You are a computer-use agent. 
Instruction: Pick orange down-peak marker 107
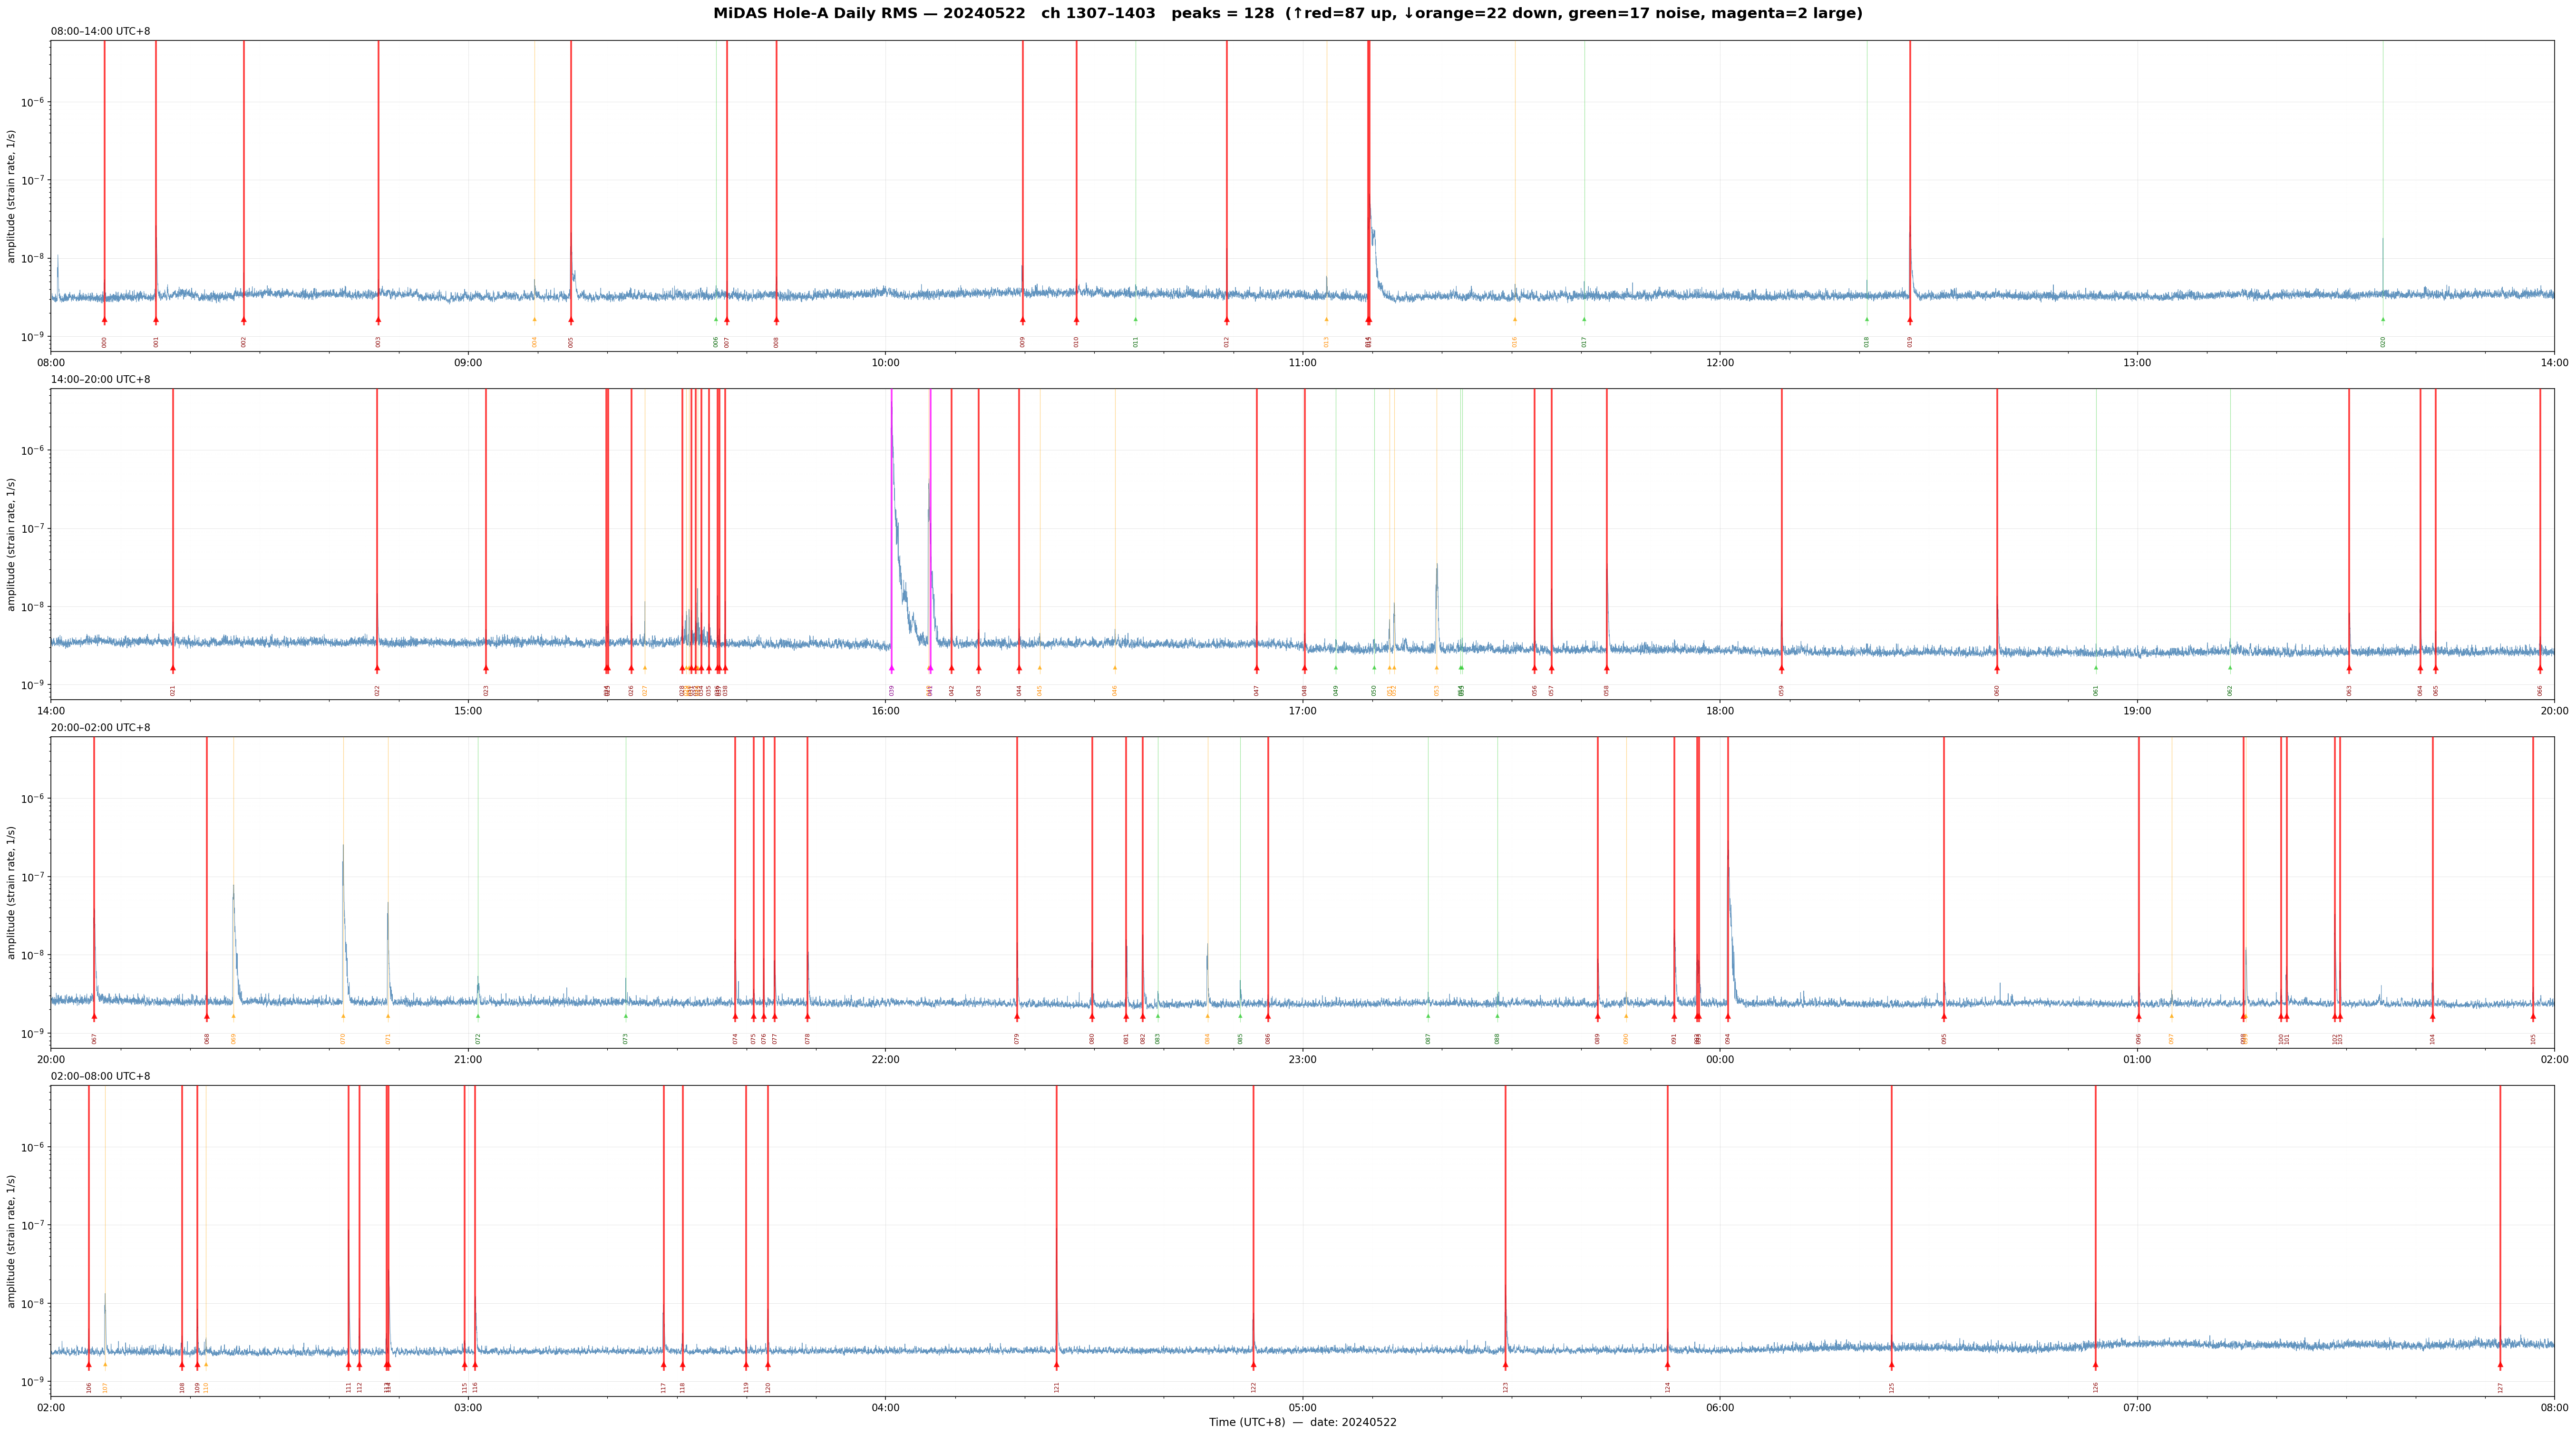[x=105, y=1365]
